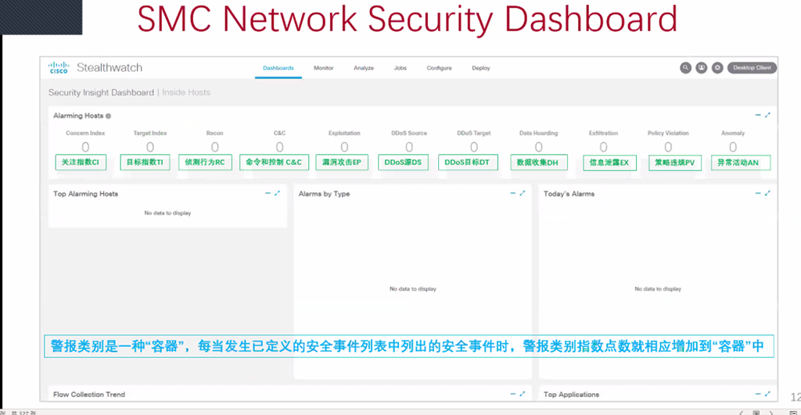
Task: Click the DDoS Source count value
Action: point(409,147)
